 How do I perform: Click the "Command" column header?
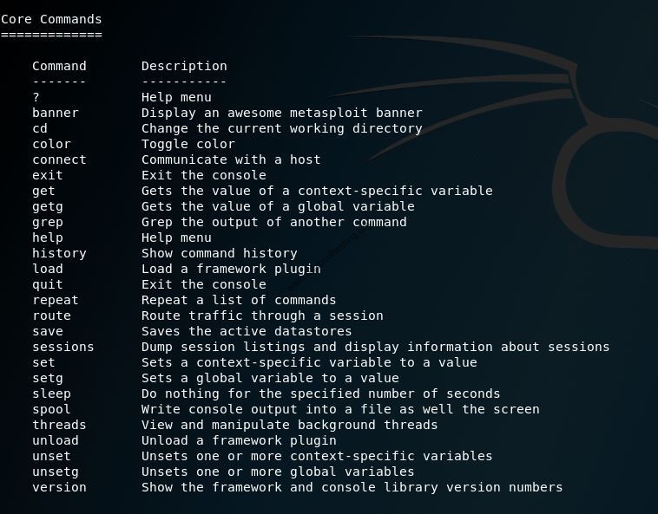59,66
